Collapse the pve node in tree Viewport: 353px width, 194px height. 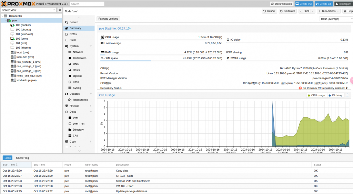pyautogui.click(x=6, y=20)
